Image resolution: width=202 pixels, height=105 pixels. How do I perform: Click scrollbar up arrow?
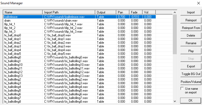(175, 12)
